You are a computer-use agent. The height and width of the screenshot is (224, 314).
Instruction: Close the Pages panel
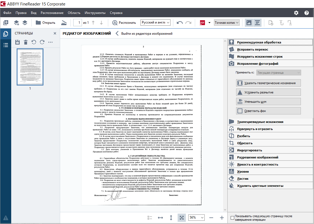[x=55, y=33]
